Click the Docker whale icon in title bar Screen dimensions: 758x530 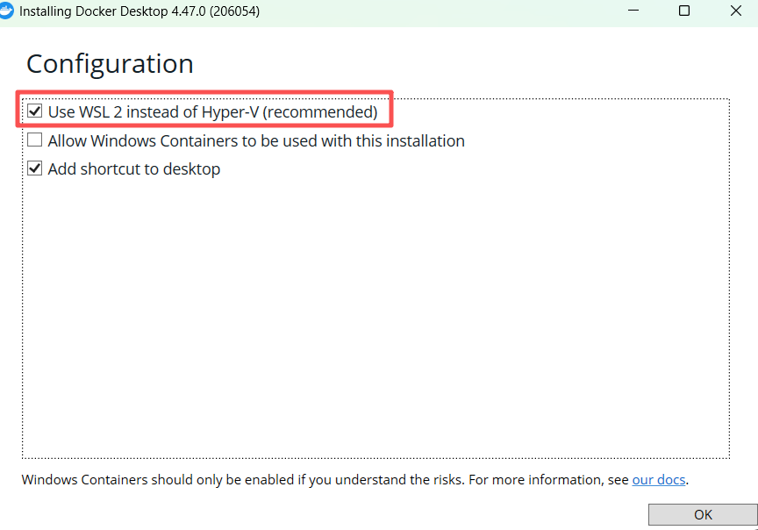tap(6, 11)
